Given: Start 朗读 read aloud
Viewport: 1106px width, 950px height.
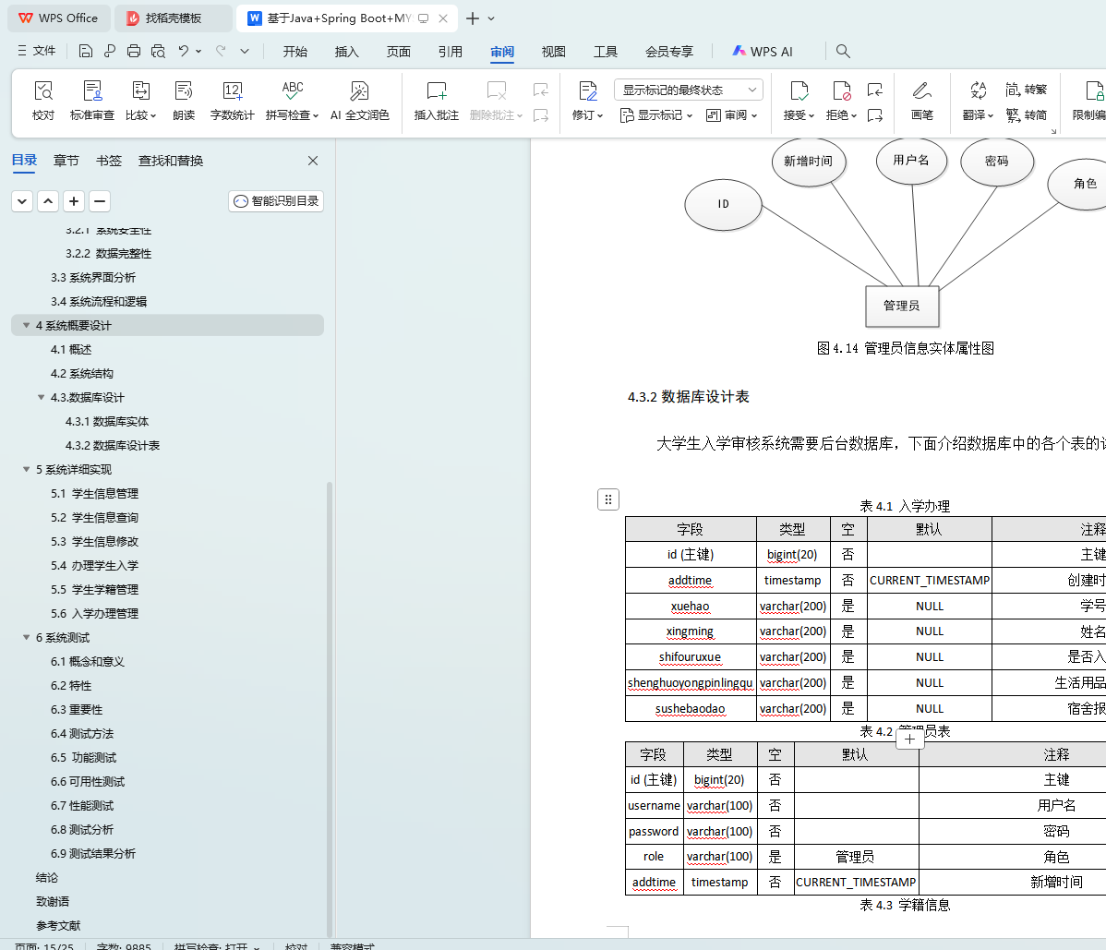Looking at the screenshot, I should pos(184,100).
